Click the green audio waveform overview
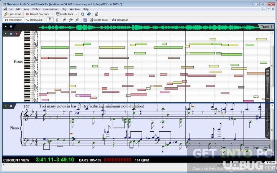 pyautogui.click(x=149, y=27)
